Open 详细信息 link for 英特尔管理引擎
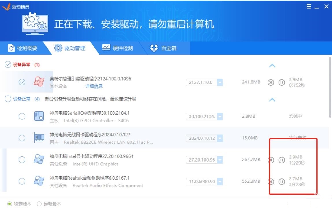 point(94,86)
